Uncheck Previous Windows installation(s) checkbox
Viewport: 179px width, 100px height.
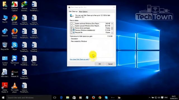(x=72, y=30)
